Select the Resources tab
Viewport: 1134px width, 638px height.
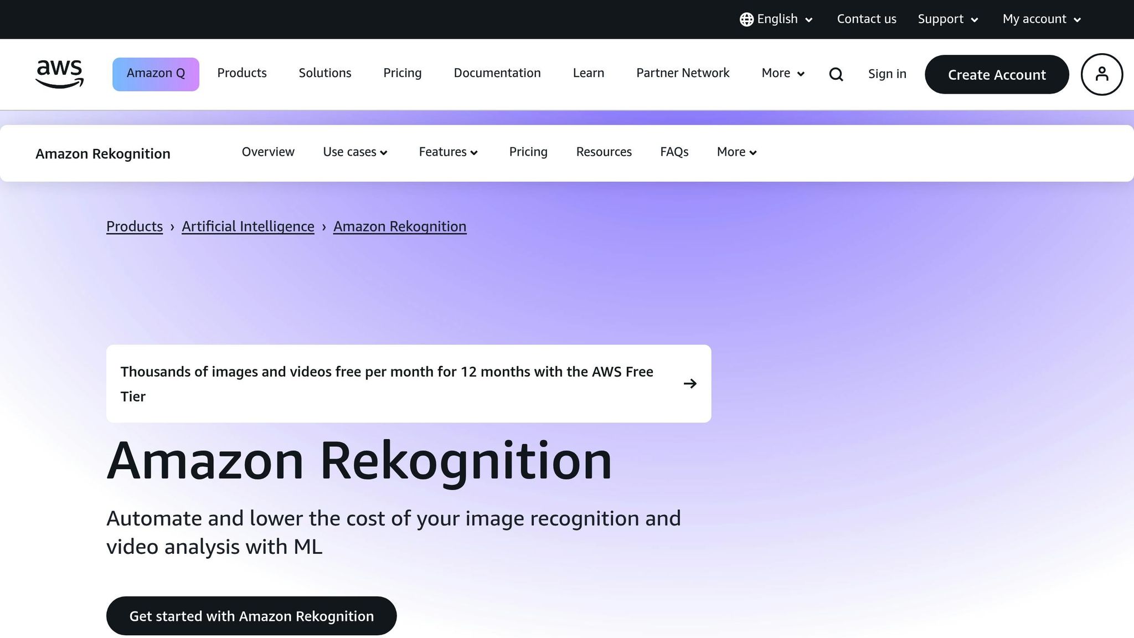604,152
